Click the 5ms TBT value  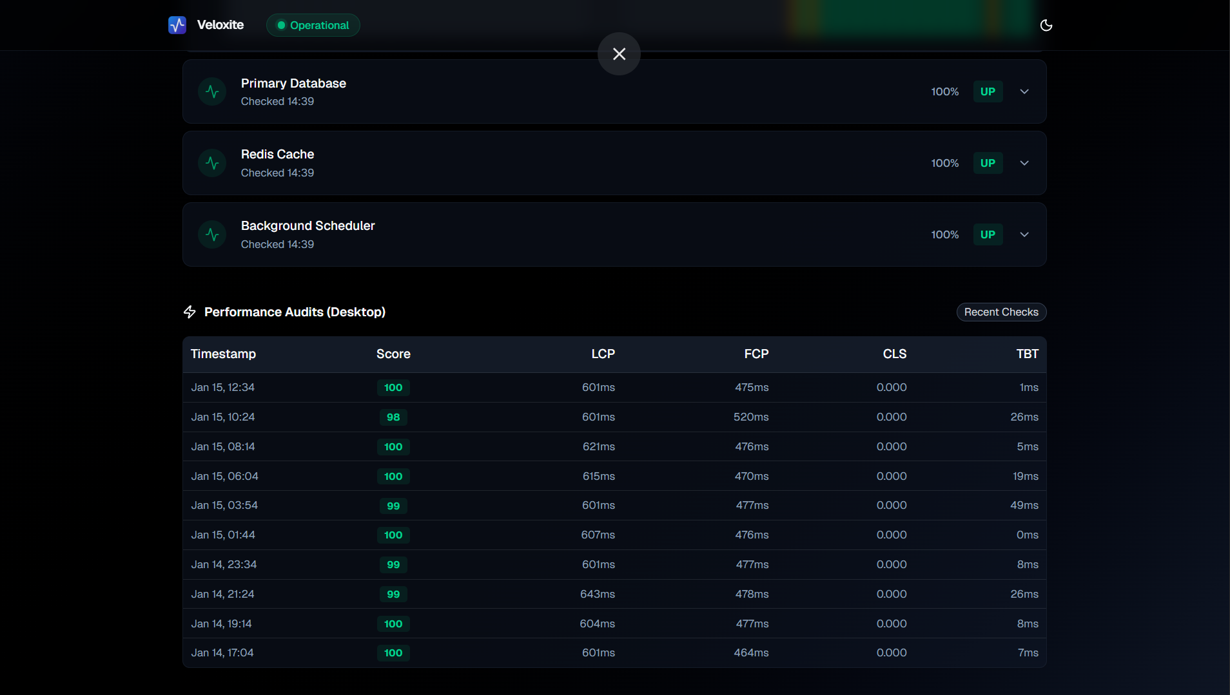pyautogui.click(x=1028, y=446)
